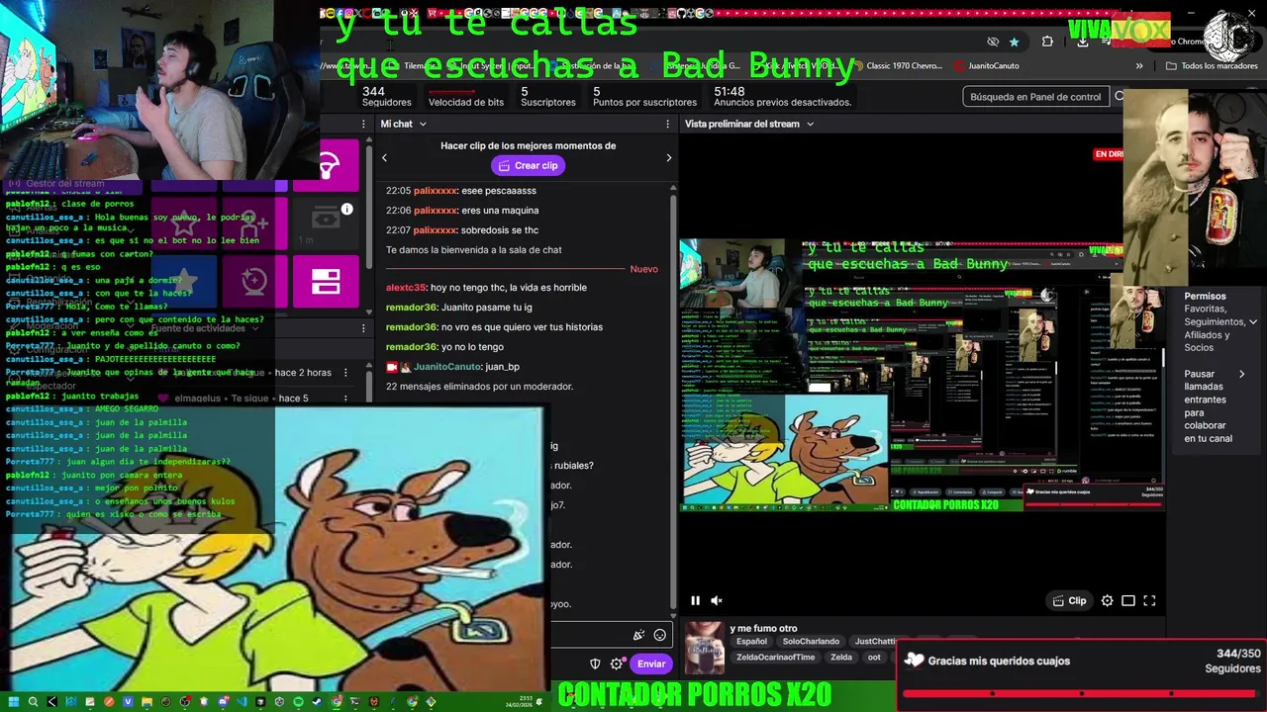Open the browser extensions puzzle icon
Image resolution: width=1267 pixels, height=712 pixels.
[1047, 42]
